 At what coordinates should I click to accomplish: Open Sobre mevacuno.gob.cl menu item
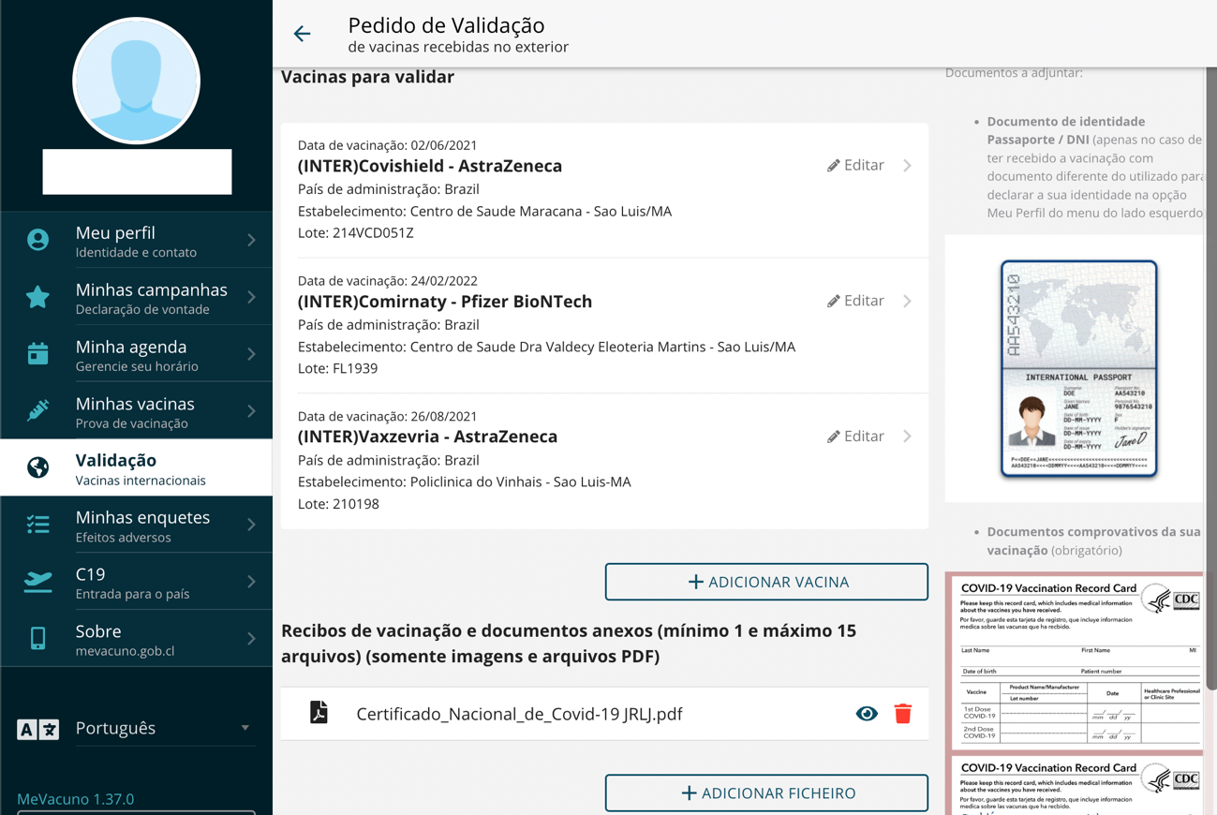click(x=137, y=639)
